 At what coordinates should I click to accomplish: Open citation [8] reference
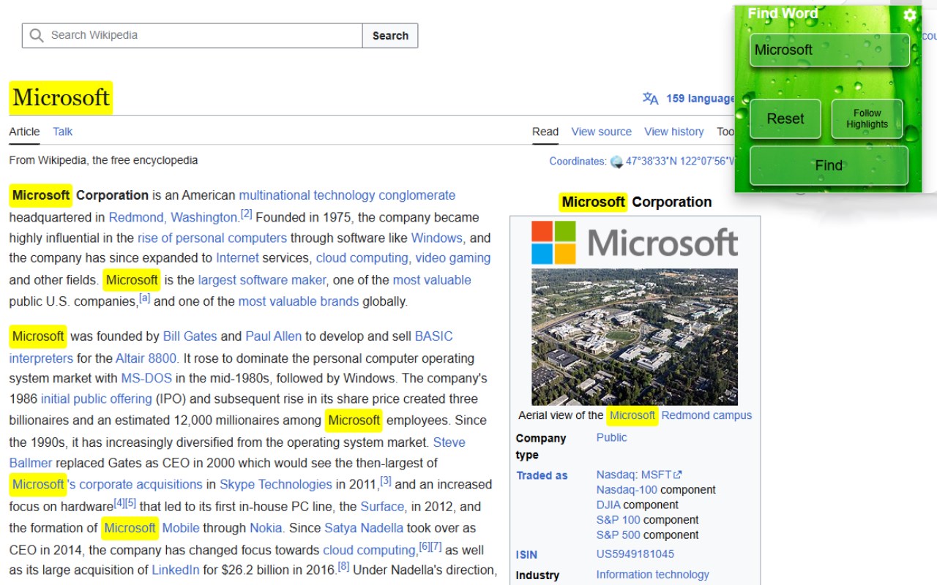[x=343, y=567]
